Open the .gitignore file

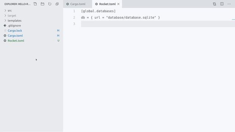(x=14, y=26)
